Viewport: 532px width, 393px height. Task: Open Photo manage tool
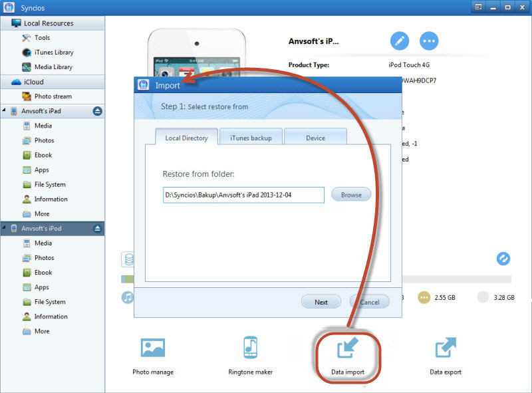click(x=153, y=356)
